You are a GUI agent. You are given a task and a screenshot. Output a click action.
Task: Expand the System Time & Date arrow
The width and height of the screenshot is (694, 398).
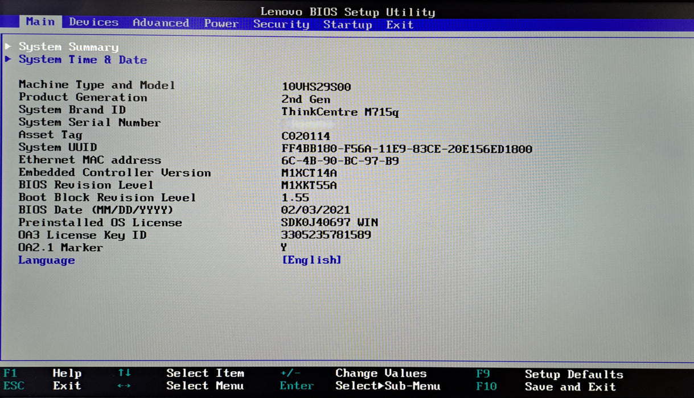point(8,59)
